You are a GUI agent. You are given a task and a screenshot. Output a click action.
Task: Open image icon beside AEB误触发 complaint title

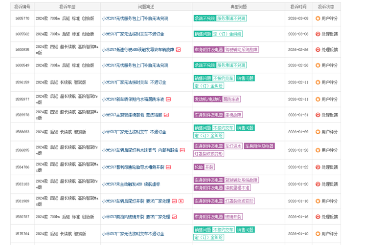[179, 50]
